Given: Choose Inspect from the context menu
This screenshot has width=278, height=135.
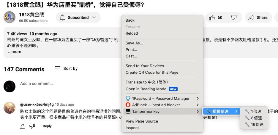Looking at the screenshot, I should (x=162, y=128).
